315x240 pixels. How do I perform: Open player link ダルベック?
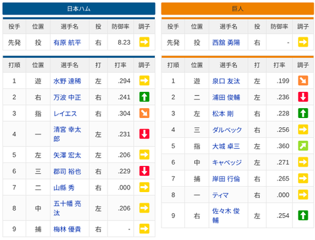227,130
